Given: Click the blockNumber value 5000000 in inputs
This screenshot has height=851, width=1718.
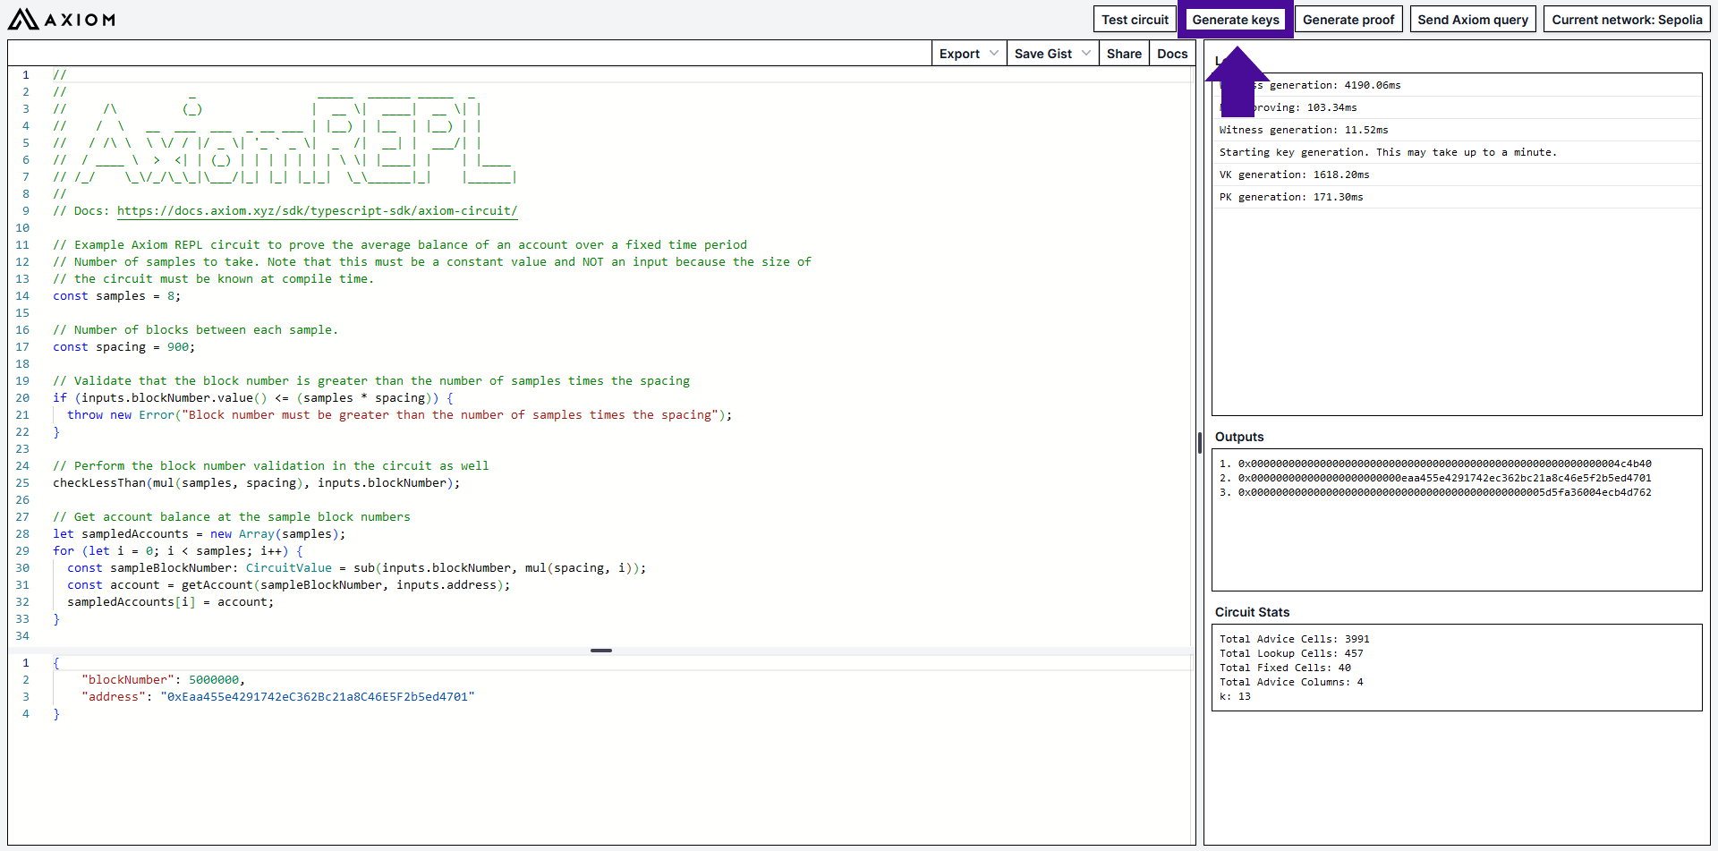Looking at the screenshot, I should 213,680.
